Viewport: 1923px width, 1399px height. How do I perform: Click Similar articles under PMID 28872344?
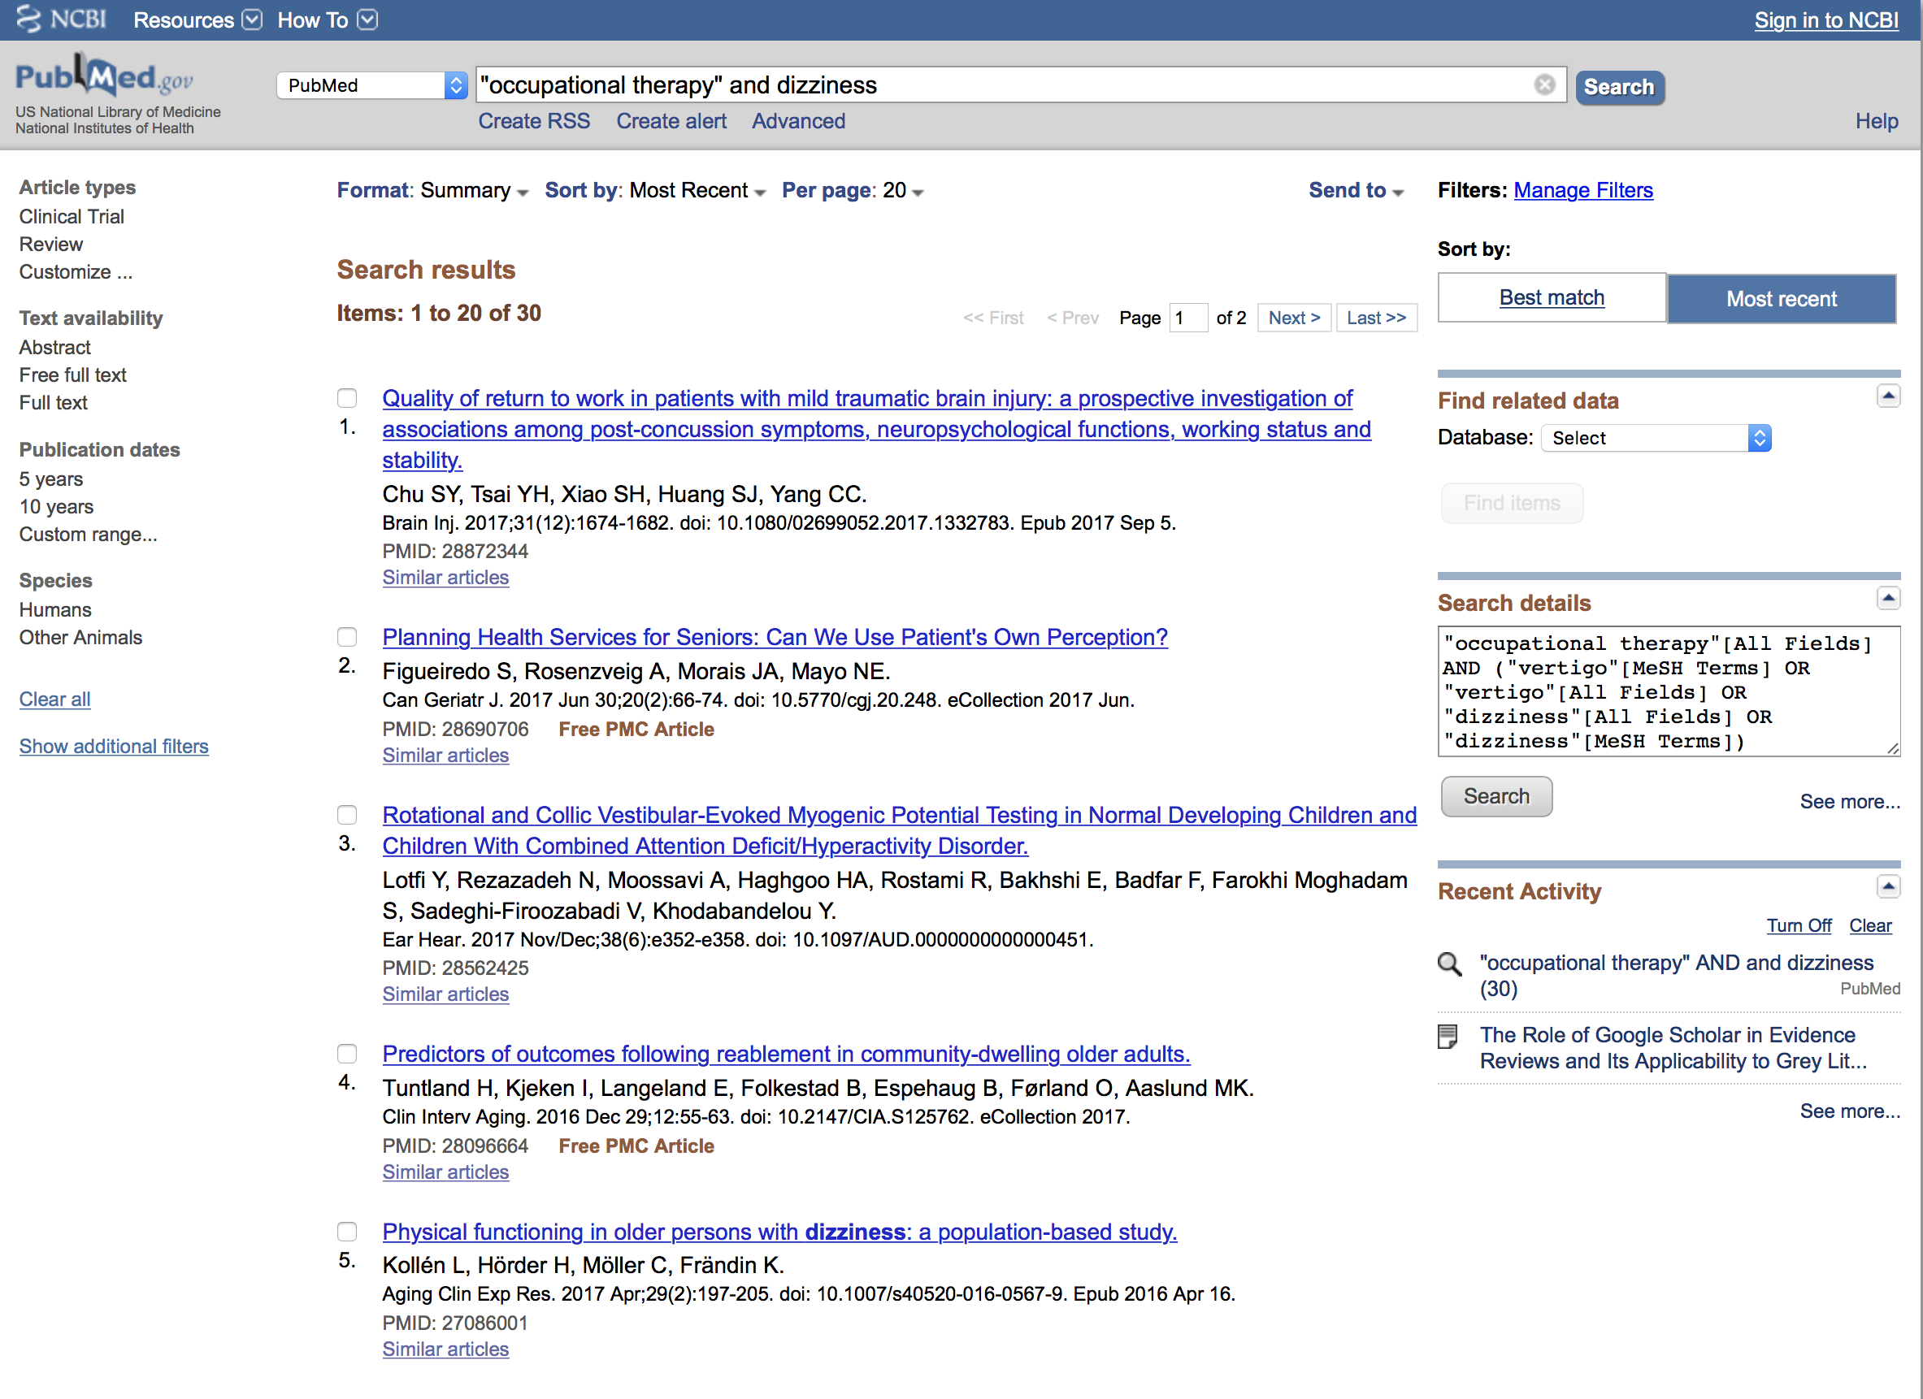coord(445,578)
